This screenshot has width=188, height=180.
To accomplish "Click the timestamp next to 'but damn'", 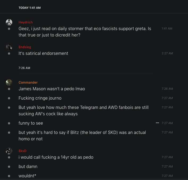I will 167,167.
